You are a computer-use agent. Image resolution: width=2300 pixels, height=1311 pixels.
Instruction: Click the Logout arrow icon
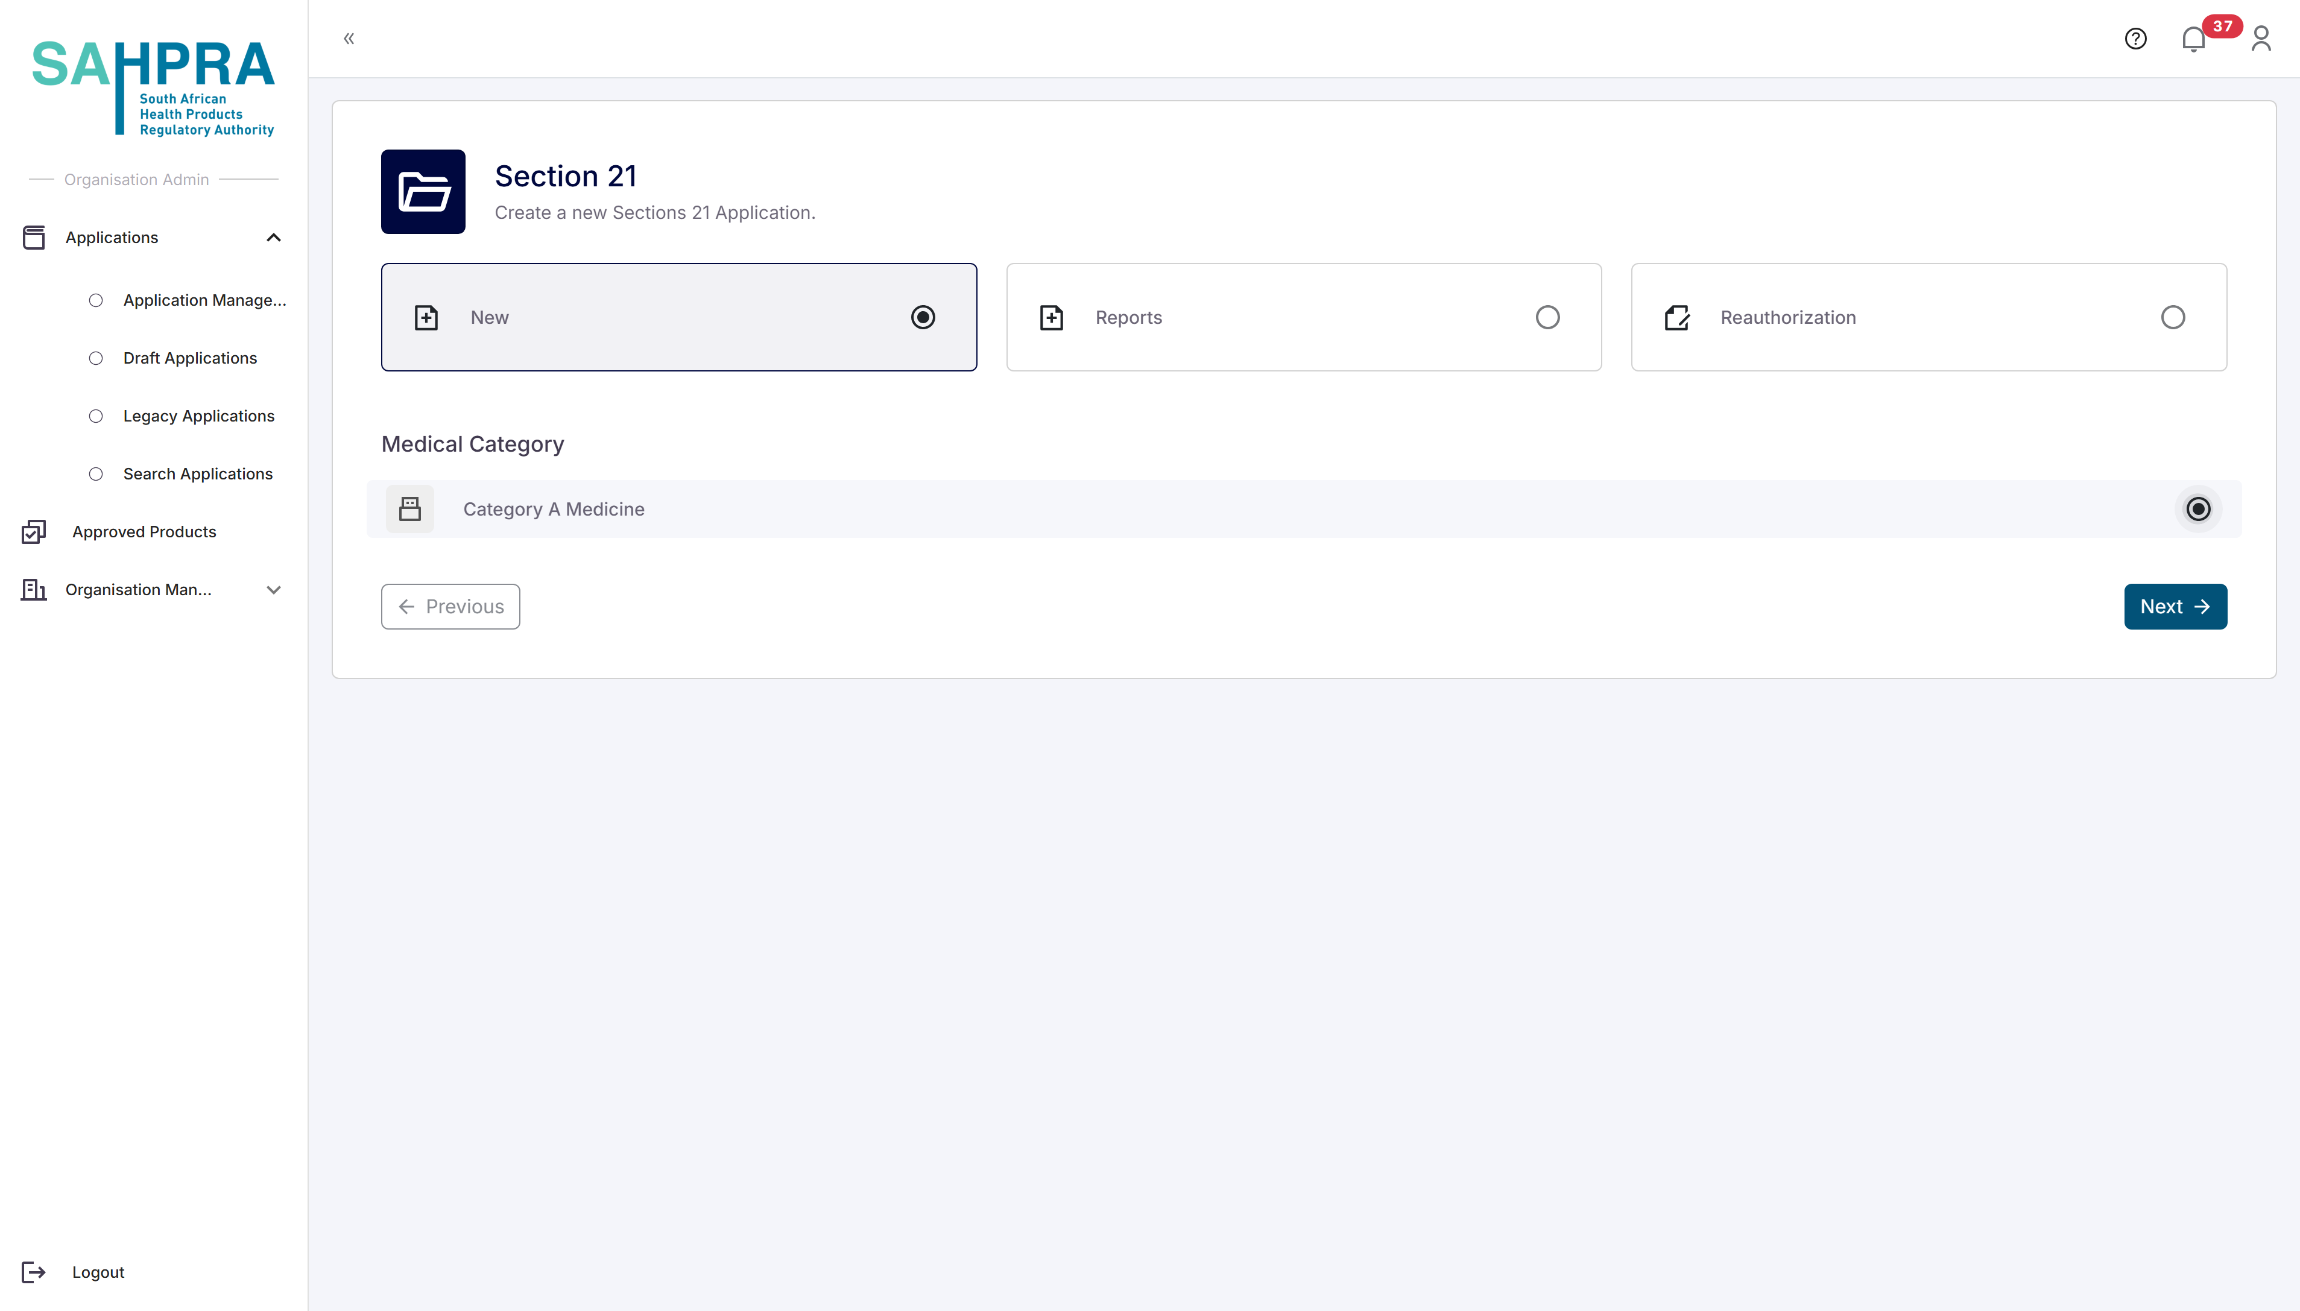pos(33,1272)
